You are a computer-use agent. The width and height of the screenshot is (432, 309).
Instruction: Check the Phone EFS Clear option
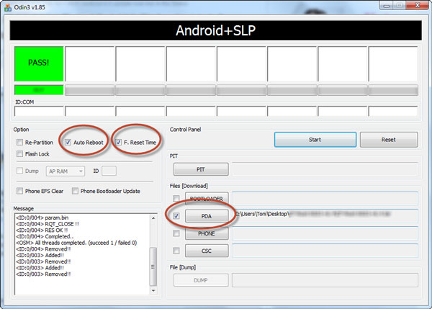19,191
